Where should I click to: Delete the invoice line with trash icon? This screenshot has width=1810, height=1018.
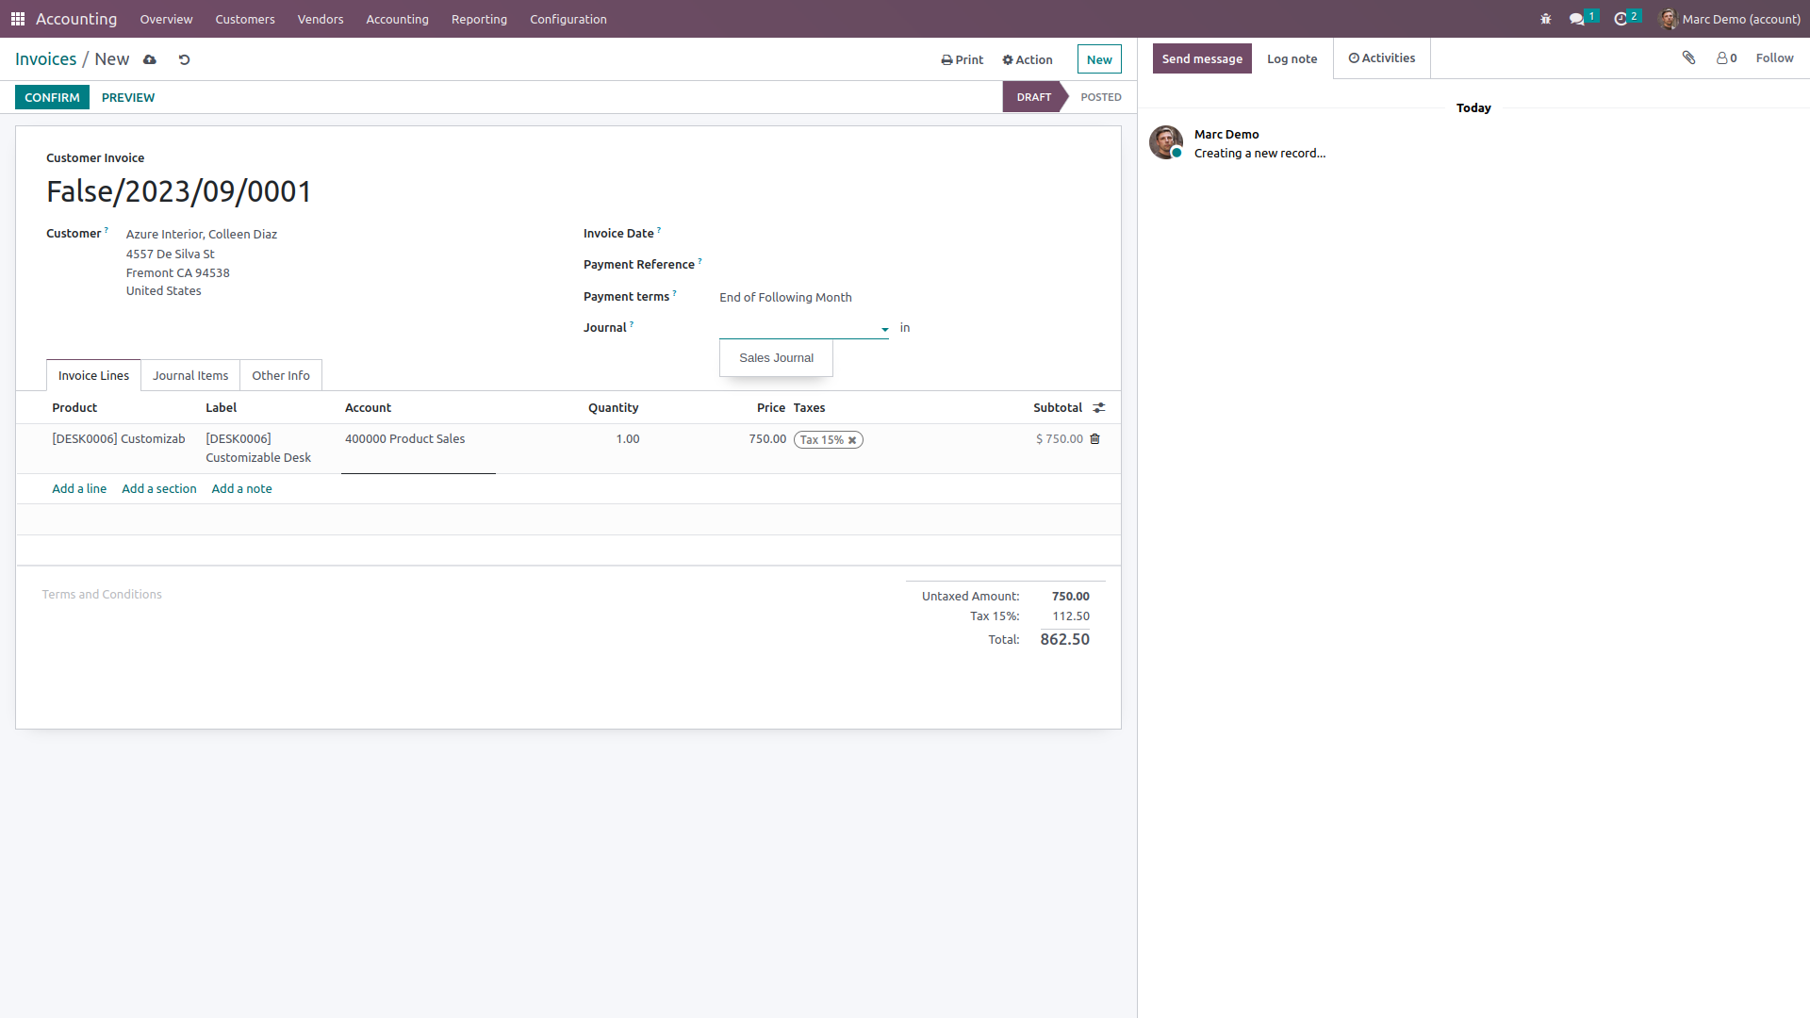(1094, 439)
